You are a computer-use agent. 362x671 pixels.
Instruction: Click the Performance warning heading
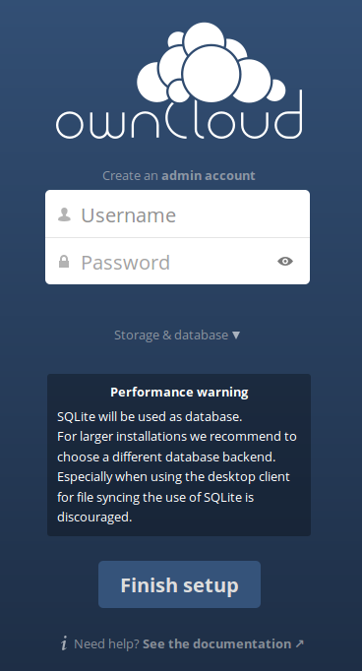[x=179, y=392]
